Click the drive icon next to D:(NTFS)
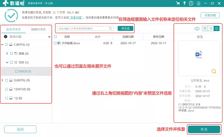 pos(11,80)
